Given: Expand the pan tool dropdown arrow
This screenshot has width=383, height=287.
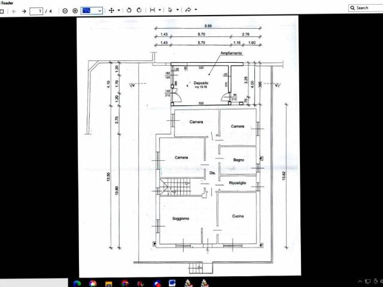Looking at the screenshot, I should pos(118,11).
